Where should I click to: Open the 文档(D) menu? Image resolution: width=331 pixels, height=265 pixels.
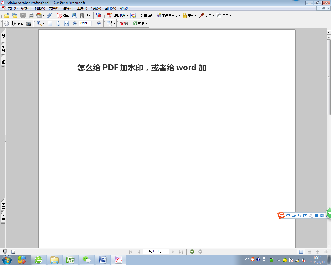tap(54, 8)
